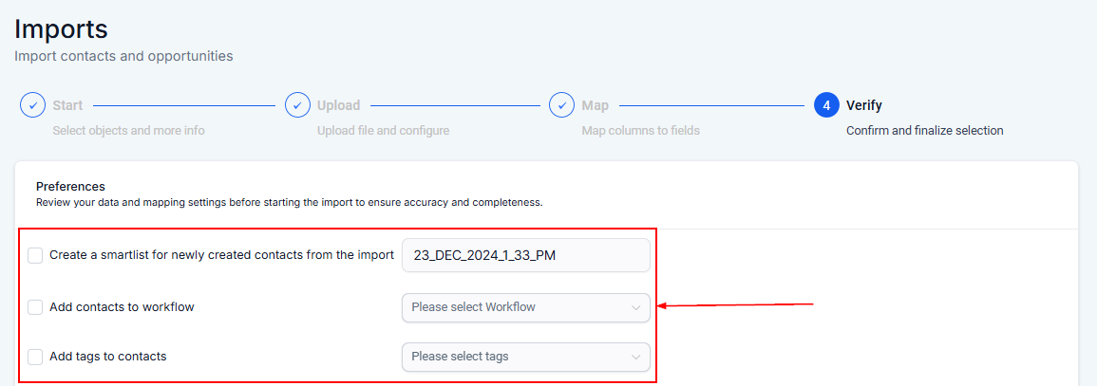Click the Map step checkmark icon
The height and width of the screenshot is (386, 1097).
point(562,105)
